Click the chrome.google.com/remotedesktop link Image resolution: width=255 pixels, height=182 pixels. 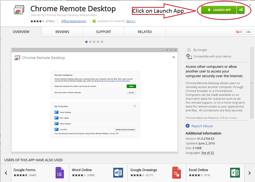(117, 81)
